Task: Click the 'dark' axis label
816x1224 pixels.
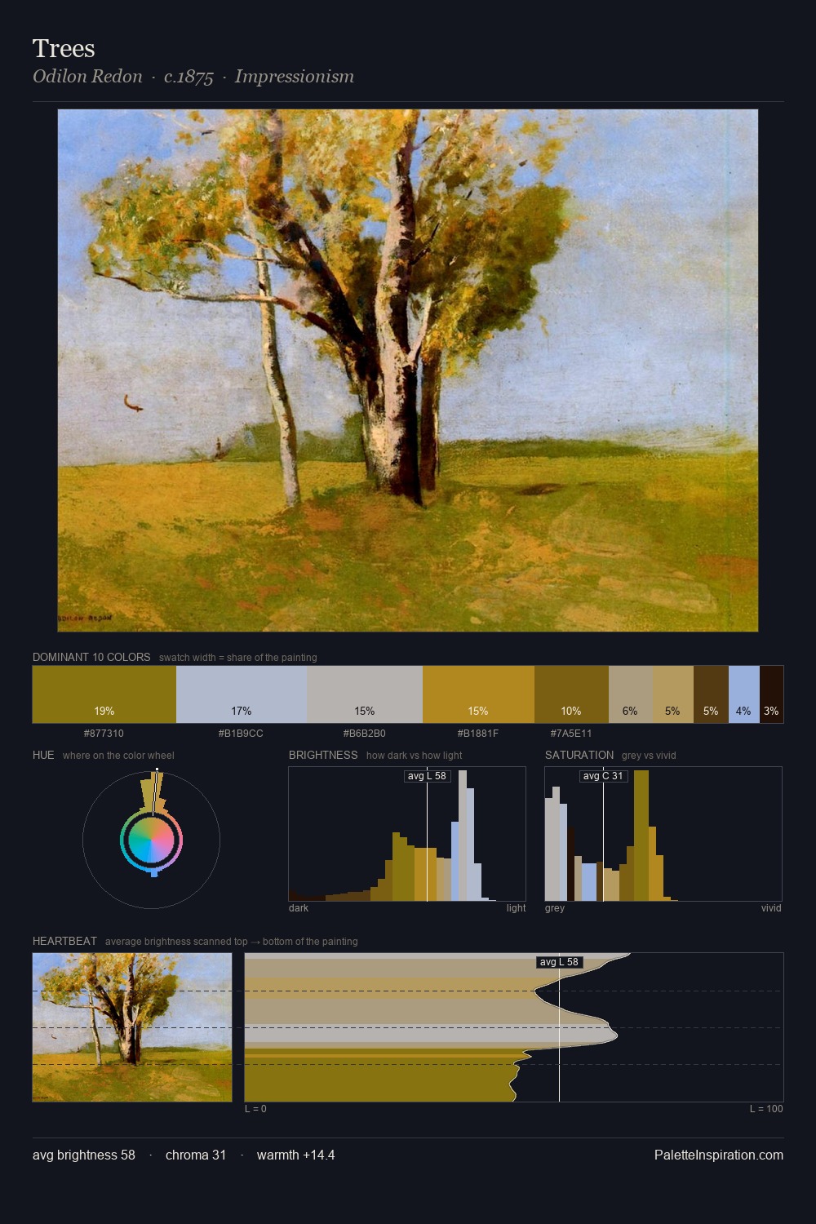Action: [x=299, y=908]
